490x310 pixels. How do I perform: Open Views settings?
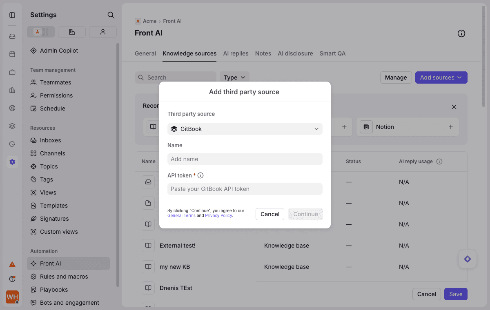pyautogui.click(x=68, y=193)
